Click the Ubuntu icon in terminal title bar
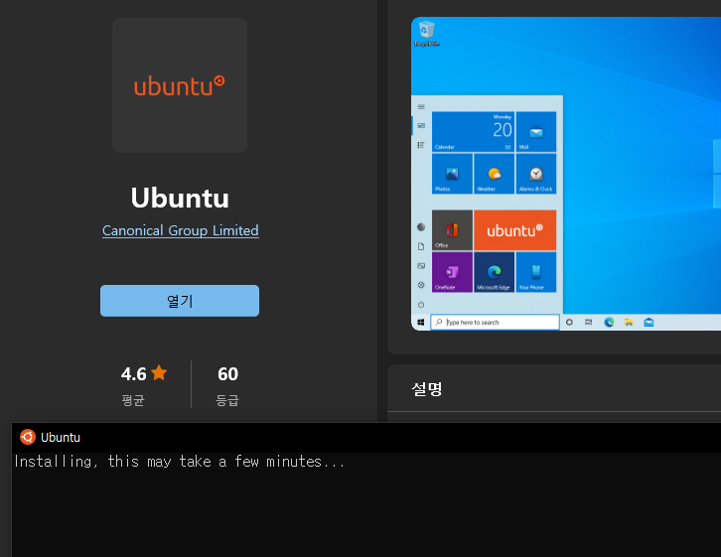Image resolution: width=721 pixels, height=557 pixels. [x=28, y=437]
